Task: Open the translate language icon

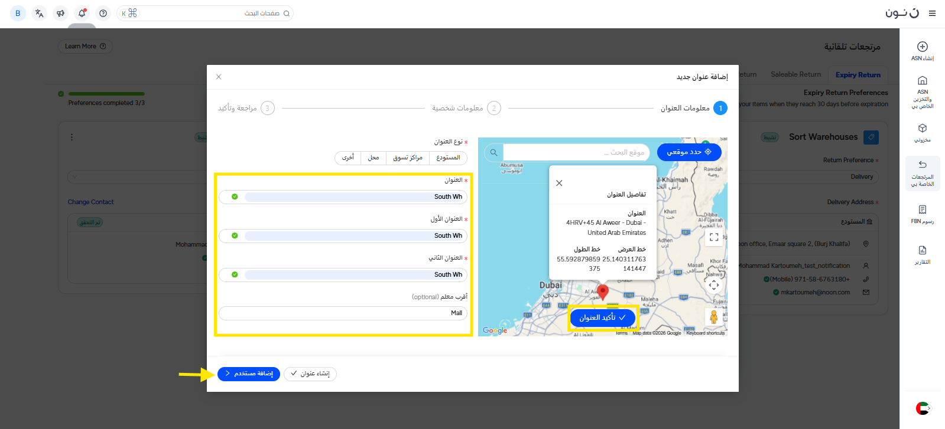Action: (x=40, y=13)
